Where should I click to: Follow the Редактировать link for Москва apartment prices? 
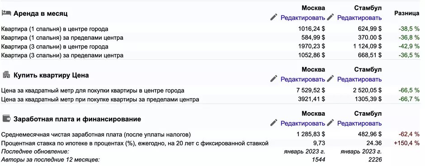(x=303, y=79)
